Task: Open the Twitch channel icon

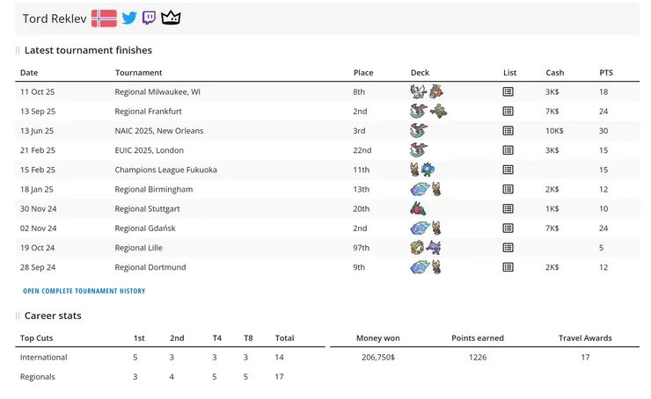Action: click(150, 18)
